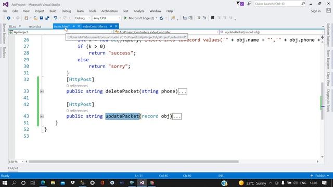
Task: Open the notifications flag icon
Action: (240, 4)
